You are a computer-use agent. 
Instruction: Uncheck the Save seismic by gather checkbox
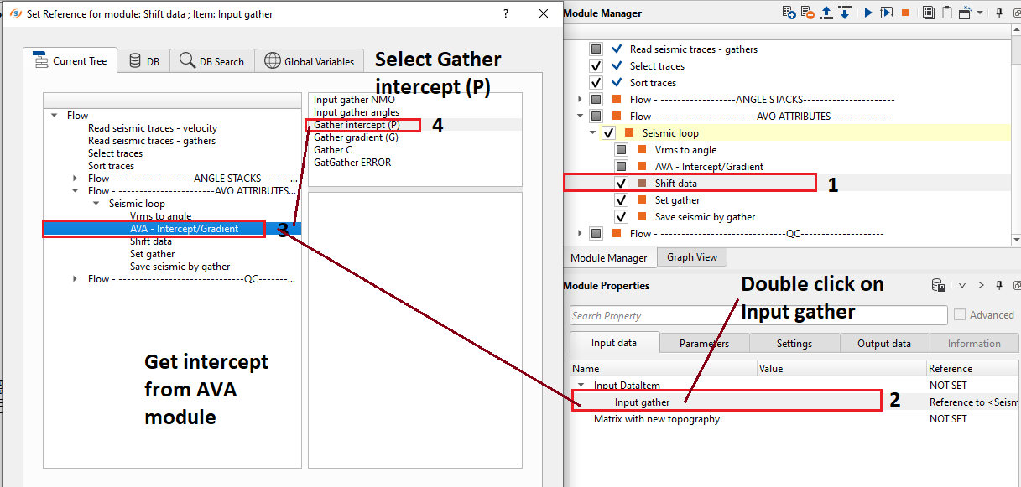click(622, 217)
